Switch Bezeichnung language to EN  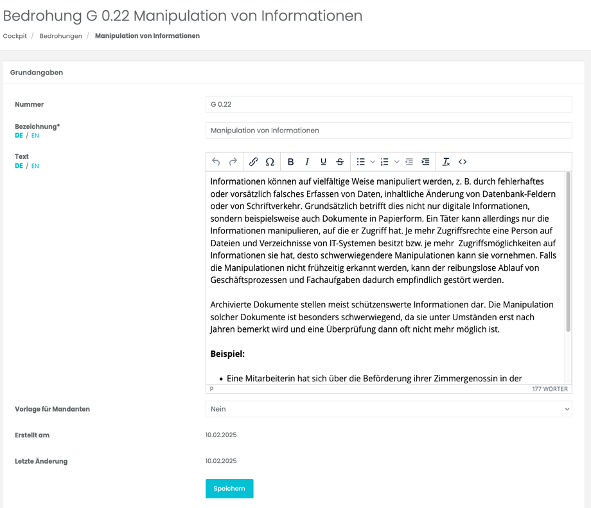pyautogui.click(x=35, y=136)
